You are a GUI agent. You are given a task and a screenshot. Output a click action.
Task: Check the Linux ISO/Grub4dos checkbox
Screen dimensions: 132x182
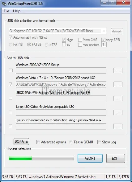tap(11, 112)
